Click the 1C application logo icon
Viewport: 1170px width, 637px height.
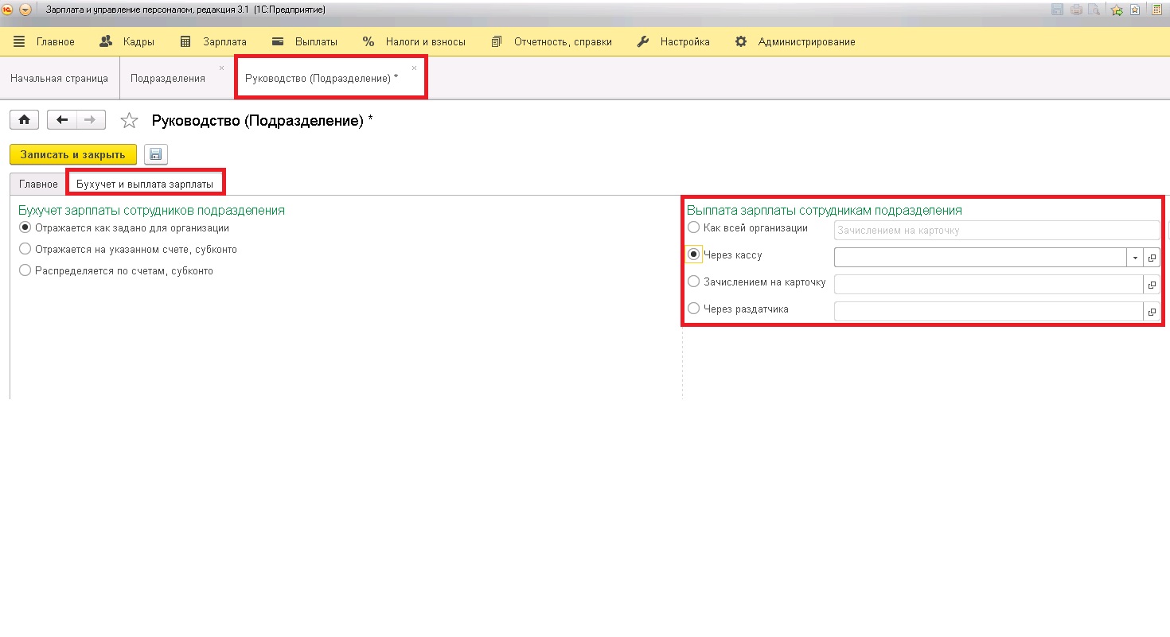(x=8, y=10)
